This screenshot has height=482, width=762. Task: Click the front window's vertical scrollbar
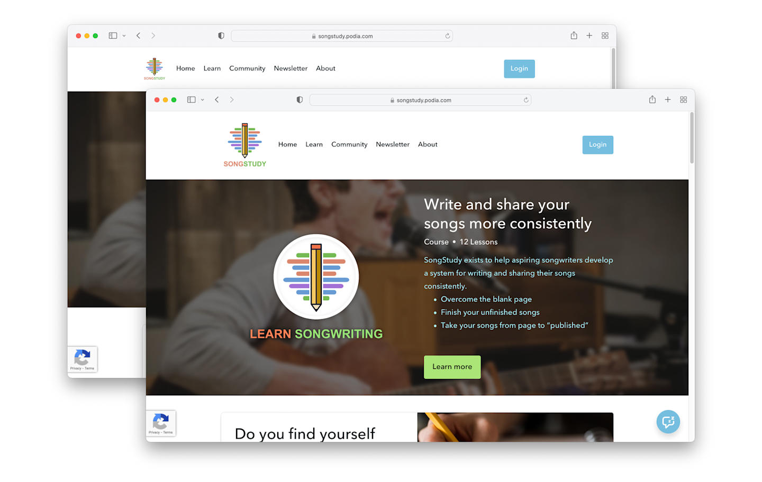coord(692,137)
